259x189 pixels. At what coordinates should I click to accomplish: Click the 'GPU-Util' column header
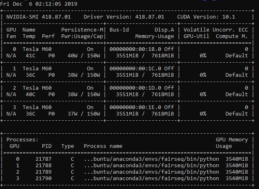pos(197,36)
